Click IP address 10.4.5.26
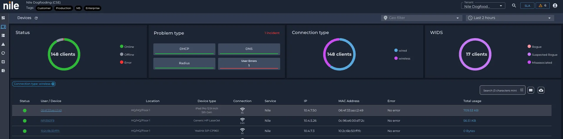Viewport: 563px width, 139px height. pos(310,121)
